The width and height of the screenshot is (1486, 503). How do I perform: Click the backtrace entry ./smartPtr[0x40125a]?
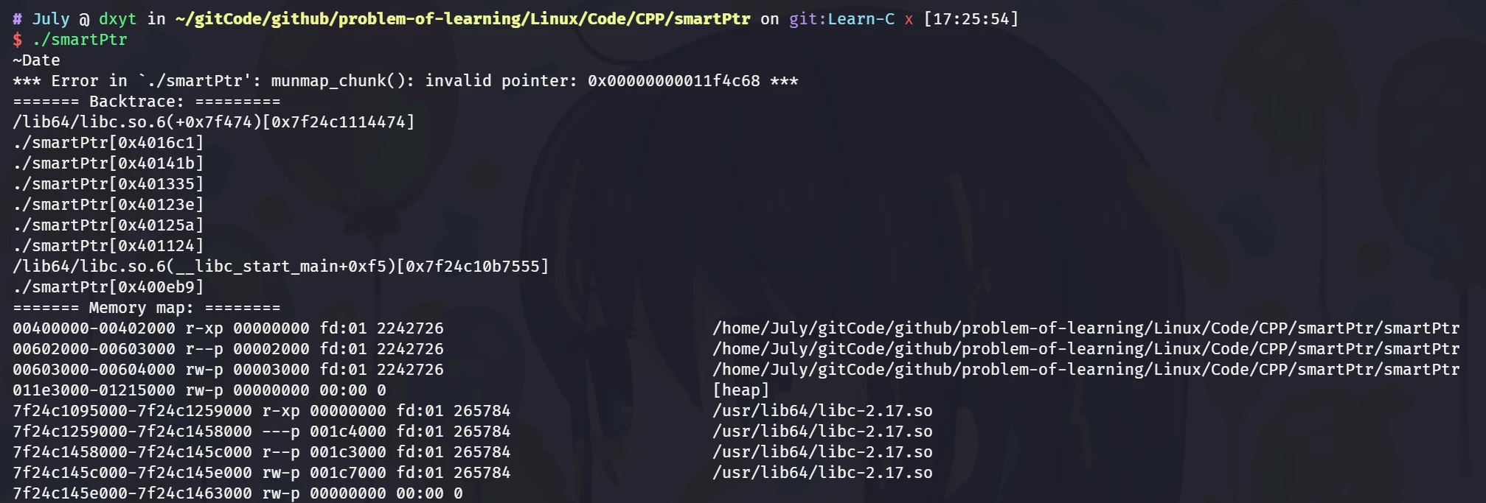108,225
